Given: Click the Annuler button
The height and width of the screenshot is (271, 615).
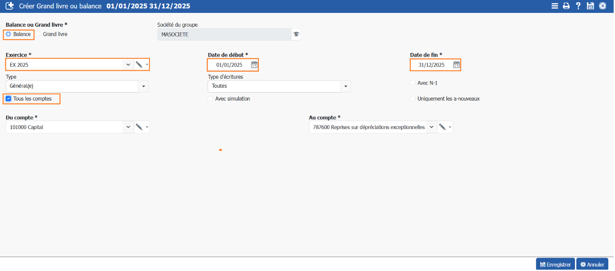Looking at the screenshot, I should [592, 264].
